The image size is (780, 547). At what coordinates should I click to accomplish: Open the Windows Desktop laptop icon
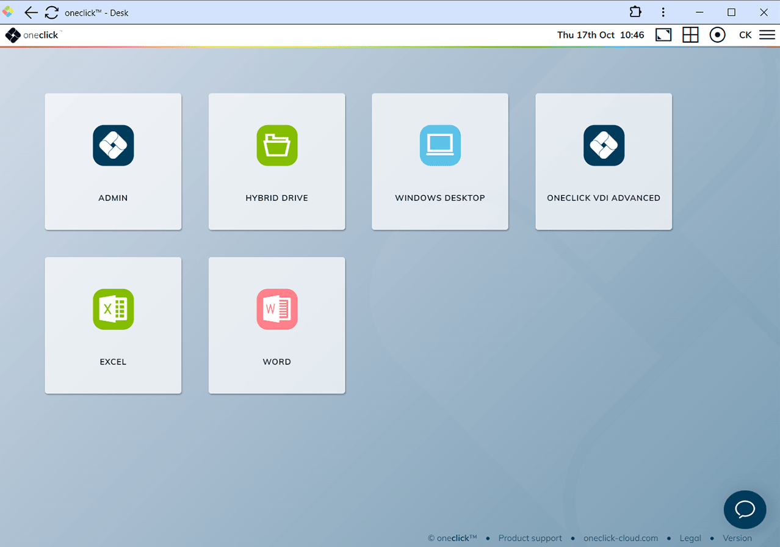tap(440, 145)
